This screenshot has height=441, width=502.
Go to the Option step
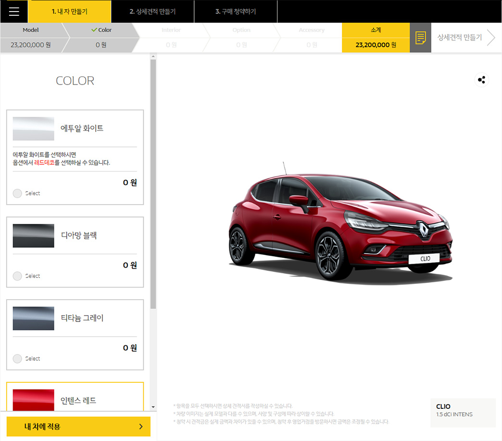click(242, 37)
